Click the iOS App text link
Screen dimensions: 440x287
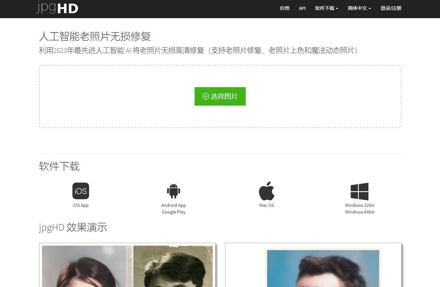tap(81, 205)
